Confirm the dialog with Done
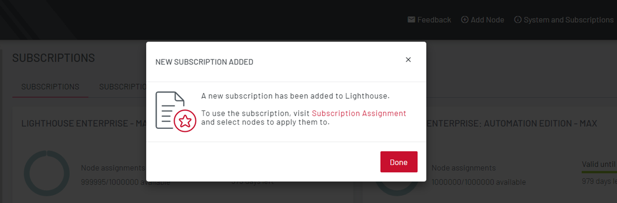The image size is (617, 203). click(x=399, y=161)
